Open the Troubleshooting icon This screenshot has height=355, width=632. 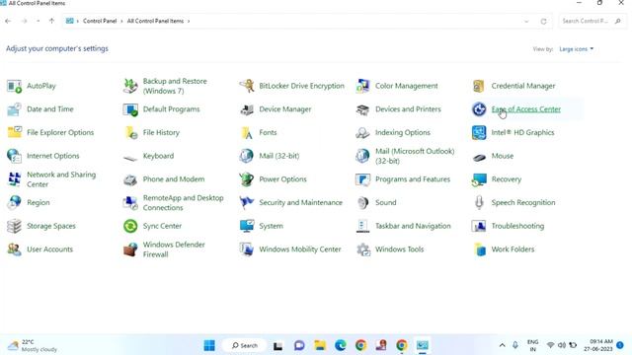coord(478,226)
